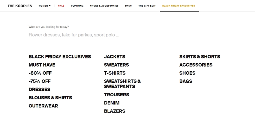Viewport: 255px width, 124px height.
Task: Click The Kooples logo
Action: tap(20, 6)
